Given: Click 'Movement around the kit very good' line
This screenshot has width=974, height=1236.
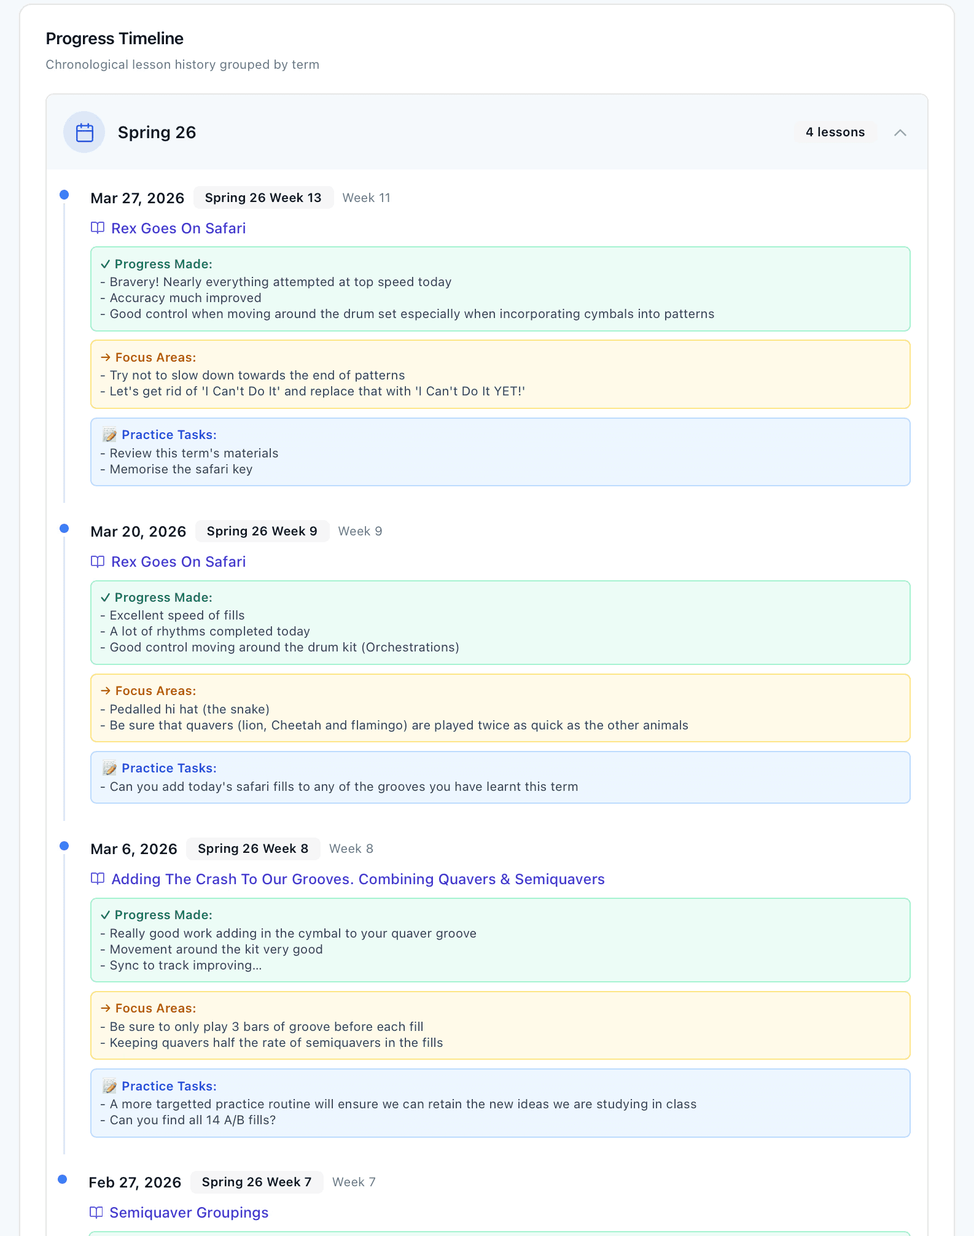Looking at the screenshot, I should pyautogui.click(x=211, y=949).
